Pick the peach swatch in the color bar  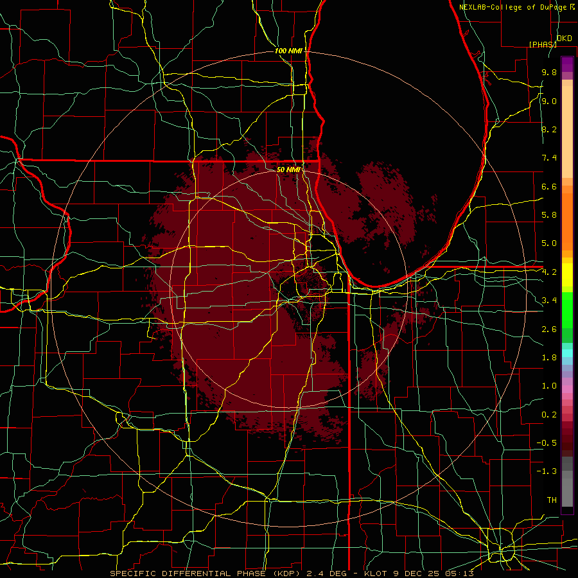click(x=567, y=132)
